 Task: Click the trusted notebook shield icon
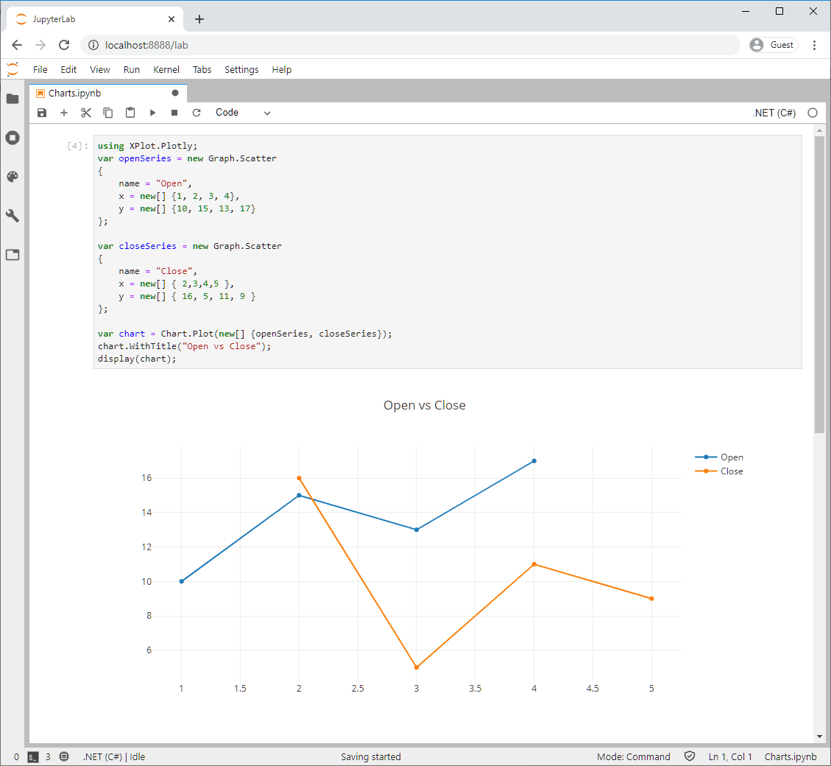[x=690, y=756]
